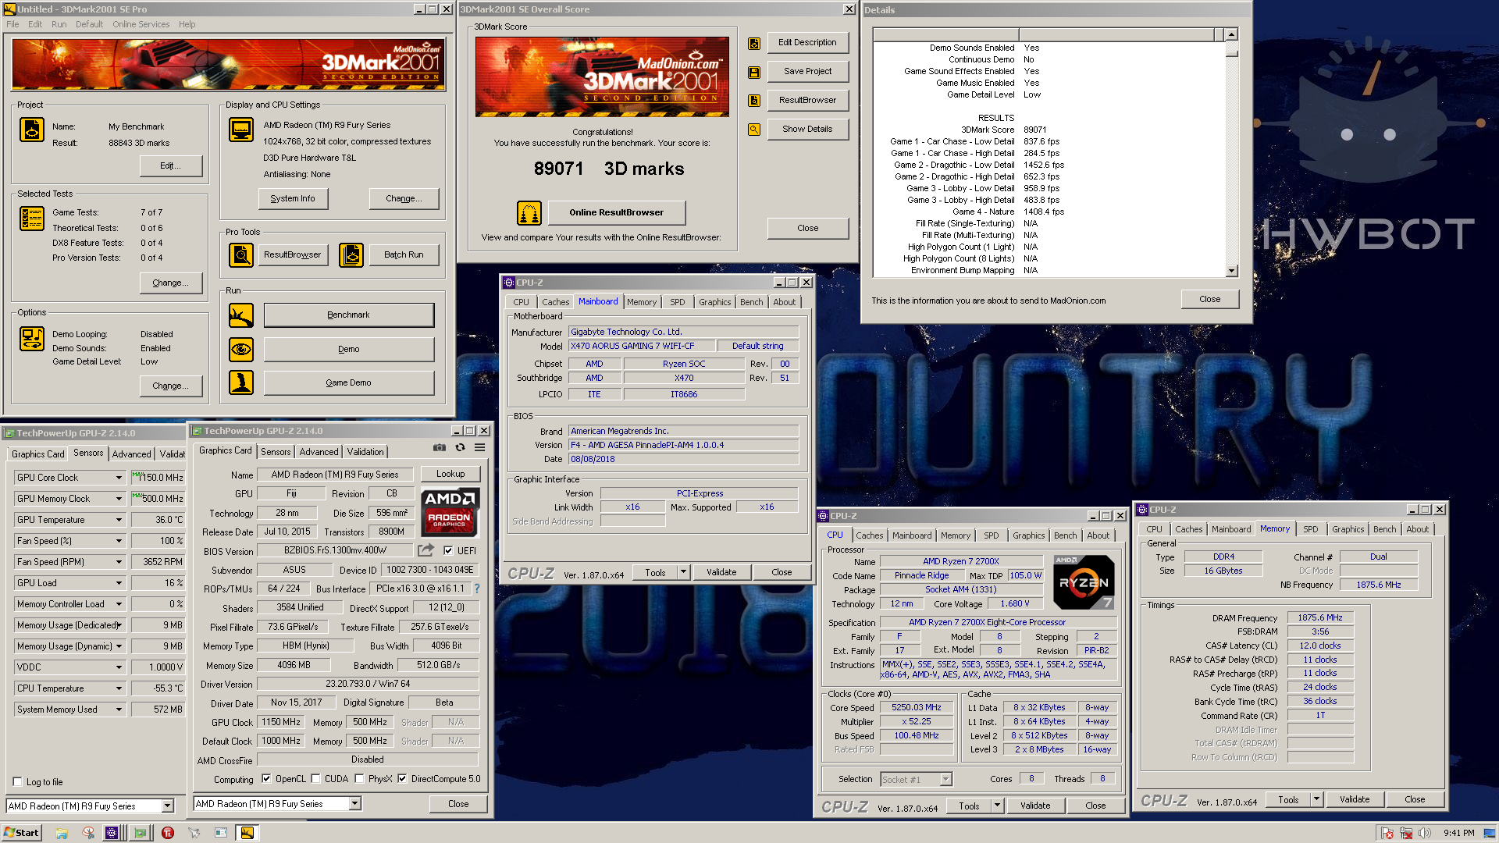The width and height of the screenshot is (1499, 843).
Task: Click the Show Details magnifier icon
Action: (754, 130)
